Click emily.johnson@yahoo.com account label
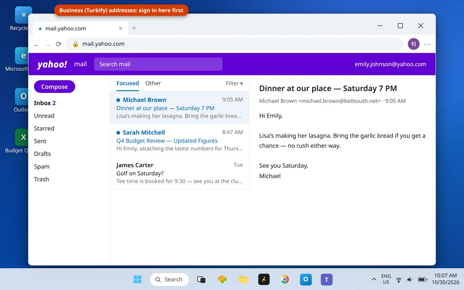 coord(390,64)
